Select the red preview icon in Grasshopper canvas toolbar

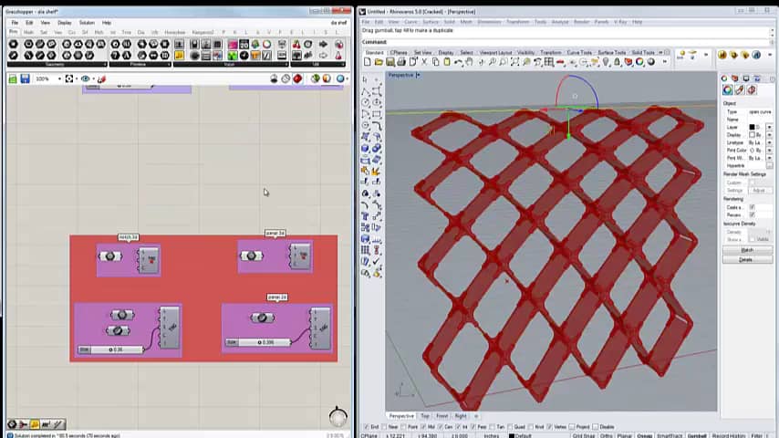(297, 79)
